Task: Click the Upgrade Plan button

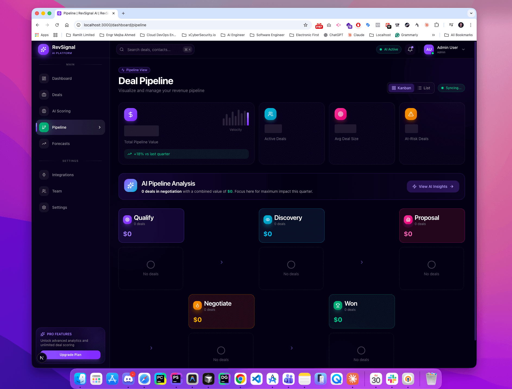Action: click(x=70, y=355)
